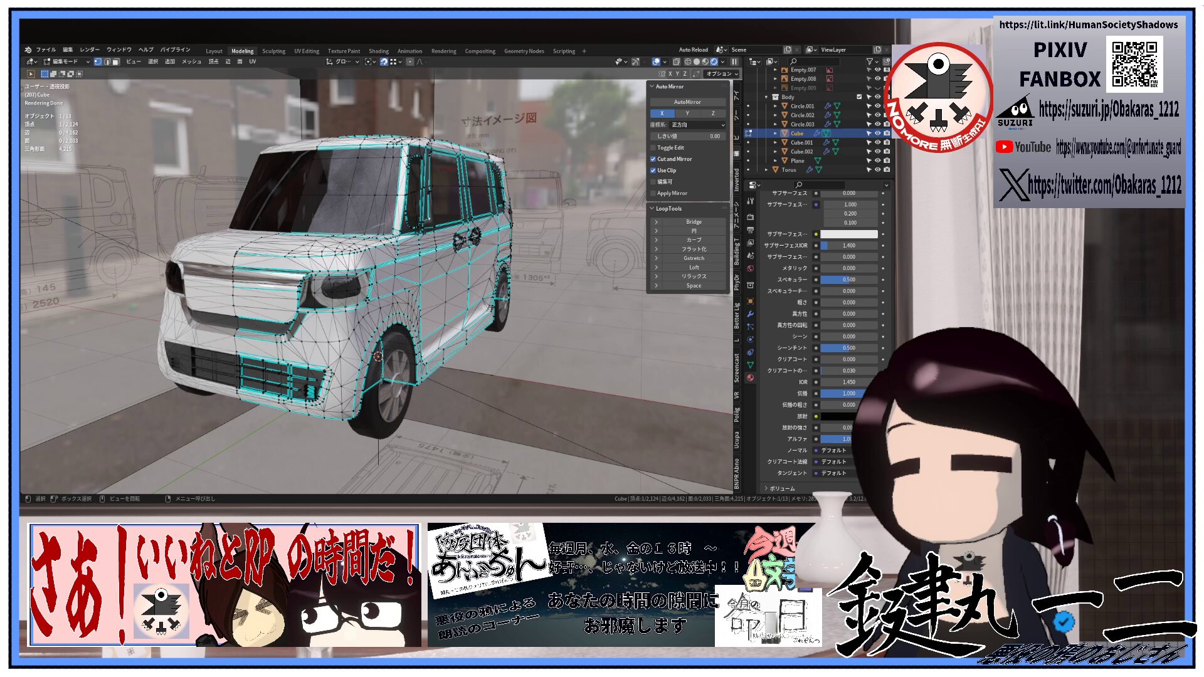Switch to Sculpting workspace tab
Image resolution: width=1204 pixels, height=677 pixels.
click(273, 51)
